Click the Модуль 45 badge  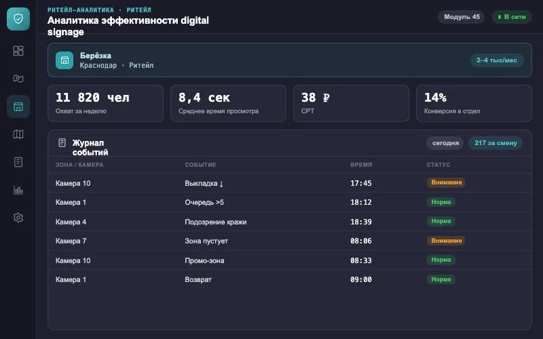462,16
